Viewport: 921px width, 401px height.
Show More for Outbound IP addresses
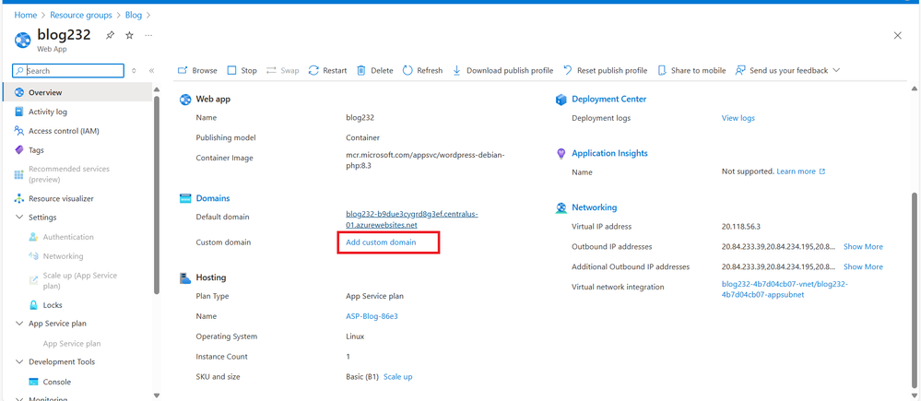pyautogui.click(x=863, y=246)
